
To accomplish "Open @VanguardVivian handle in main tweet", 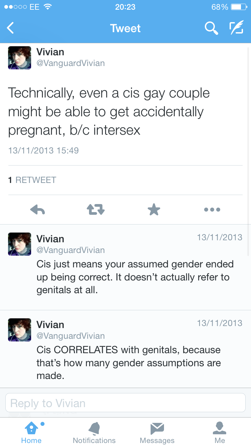I will click(70, 63).
